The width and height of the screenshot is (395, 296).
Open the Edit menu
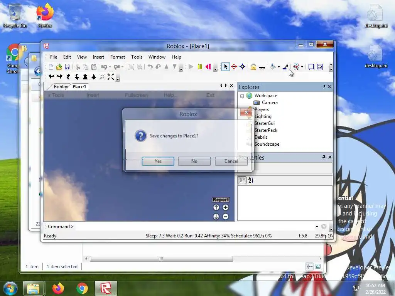pos(67,57)
